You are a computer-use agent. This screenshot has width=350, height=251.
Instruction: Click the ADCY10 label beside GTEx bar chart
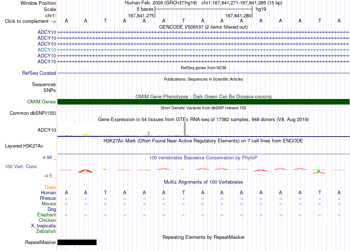click(47, 130)
